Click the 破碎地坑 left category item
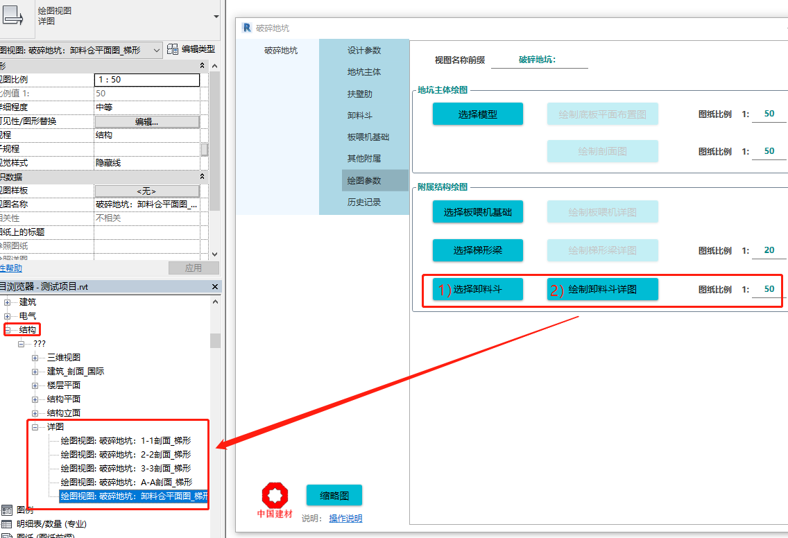This screenshot has height=538, width=788. [280, 50]
